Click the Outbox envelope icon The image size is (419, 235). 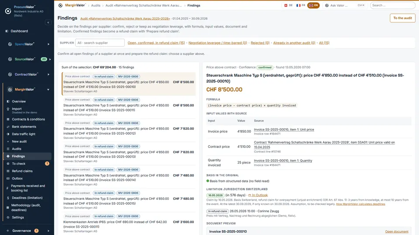coord(8,178)
